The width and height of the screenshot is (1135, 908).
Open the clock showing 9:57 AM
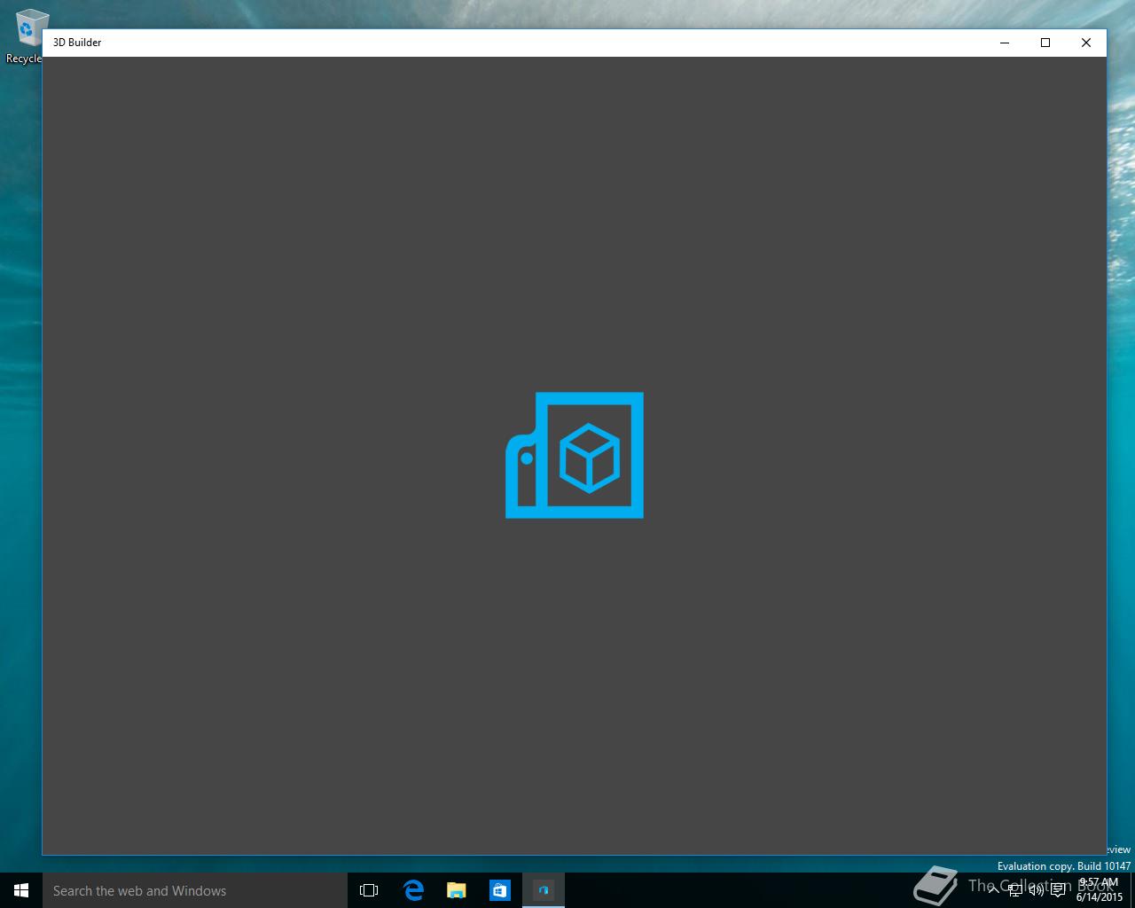click(x=1099, y=890)
